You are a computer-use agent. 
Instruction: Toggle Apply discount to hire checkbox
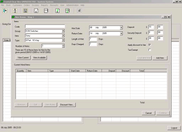pyautogui.click(x=150, y=45)
